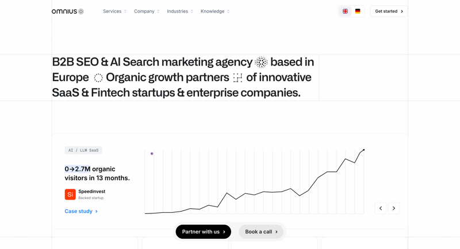Click the black endpoint dot on chart line
Image resolution: width=460 pixels, height=249 pixels.
point(363,150)
